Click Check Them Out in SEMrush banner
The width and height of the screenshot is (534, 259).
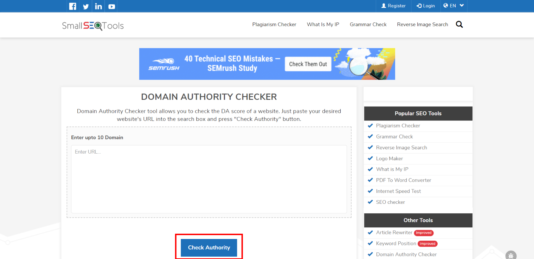308,64
